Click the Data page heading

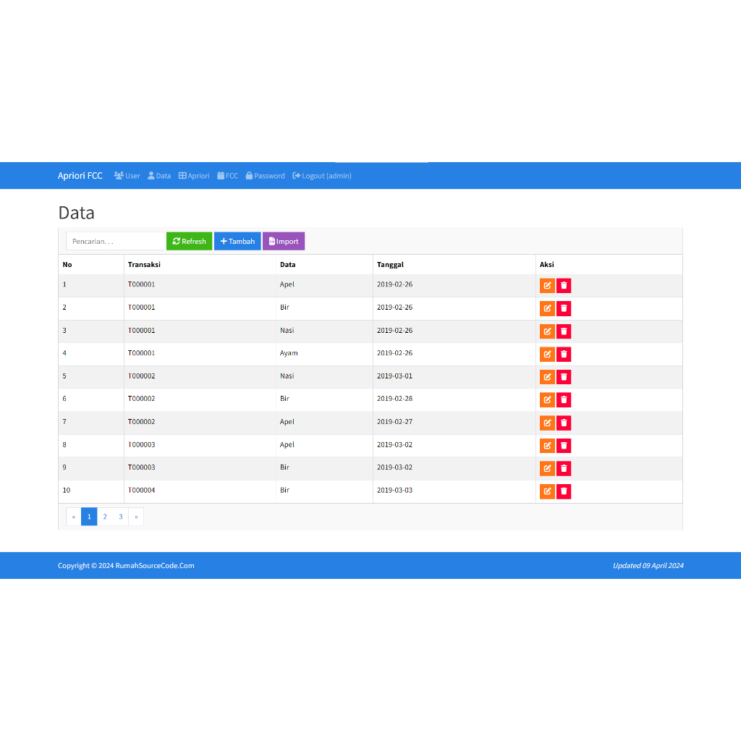(76, 213)
